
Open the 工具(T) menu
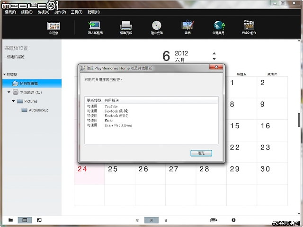[76, 12]
